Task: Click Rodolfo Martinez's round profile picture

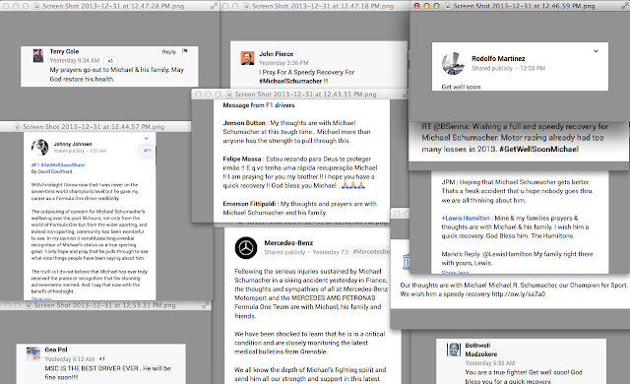Action: tap(453, 63)
